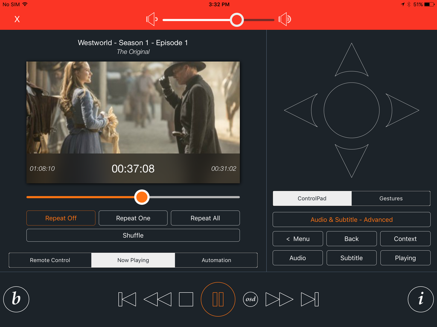Switch to the Now Playing tab
This screenshot has width=437, height=327.
click(x=133, y=260)
